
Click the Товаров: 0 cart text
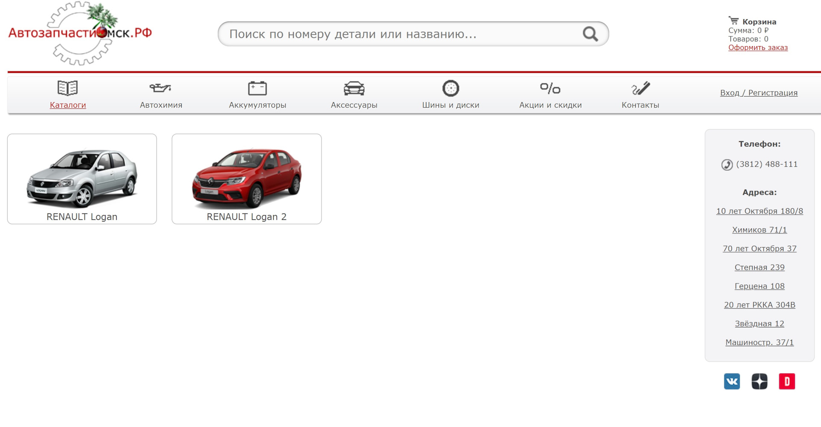(748, 39)
